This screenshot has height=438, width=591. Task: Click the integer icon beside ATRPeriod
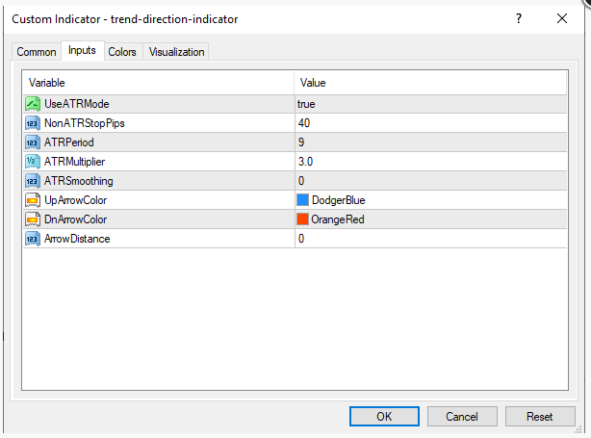click(33, 142)
